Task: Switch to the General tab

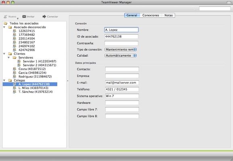Action: point(132,15)
